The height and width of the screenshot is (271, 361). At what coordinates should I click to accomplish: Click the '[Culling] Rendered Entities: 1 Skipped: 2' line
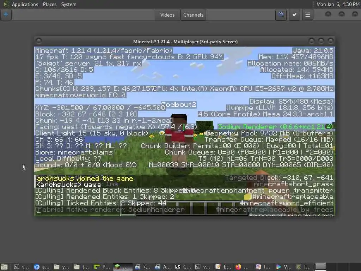(x=104, y=197)
